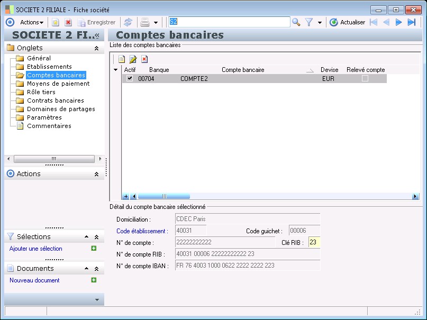Go to the next record arrow
The width and height of the screenshot is (427, 320).
coord(399,22)
